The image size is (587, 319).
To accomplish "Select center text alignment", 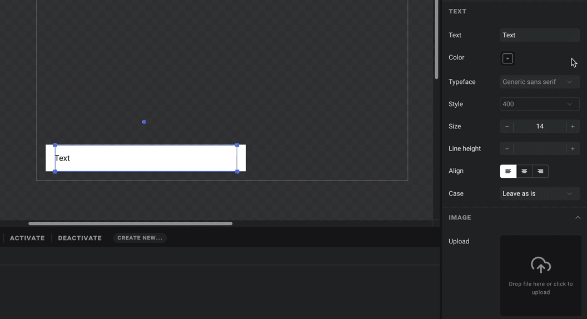I will [x=524, y=171].
